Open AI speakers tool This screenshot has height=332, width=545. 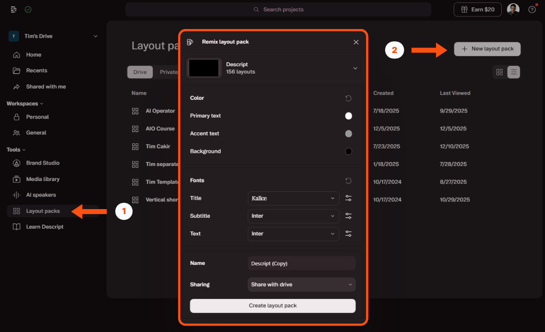pos(41,195)
